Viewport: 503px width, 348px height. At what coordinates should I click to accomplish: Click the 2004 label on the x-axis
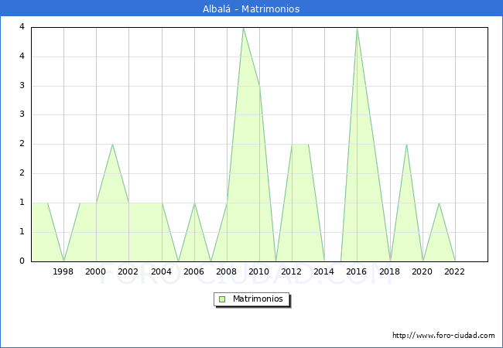(161, 271)
